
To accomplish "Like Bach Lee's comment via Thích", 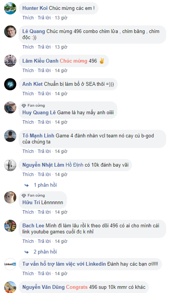I will (x=28, y=241).
